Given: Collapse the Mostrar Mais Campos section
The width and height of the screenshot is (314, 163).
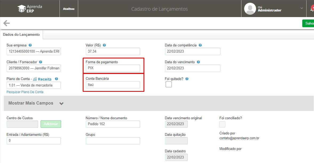Looking at the screenshot, I should (61, 104).
